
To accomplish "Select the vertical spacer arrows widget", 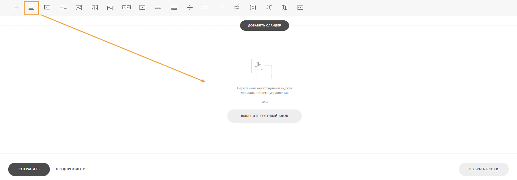I will 190,8.
